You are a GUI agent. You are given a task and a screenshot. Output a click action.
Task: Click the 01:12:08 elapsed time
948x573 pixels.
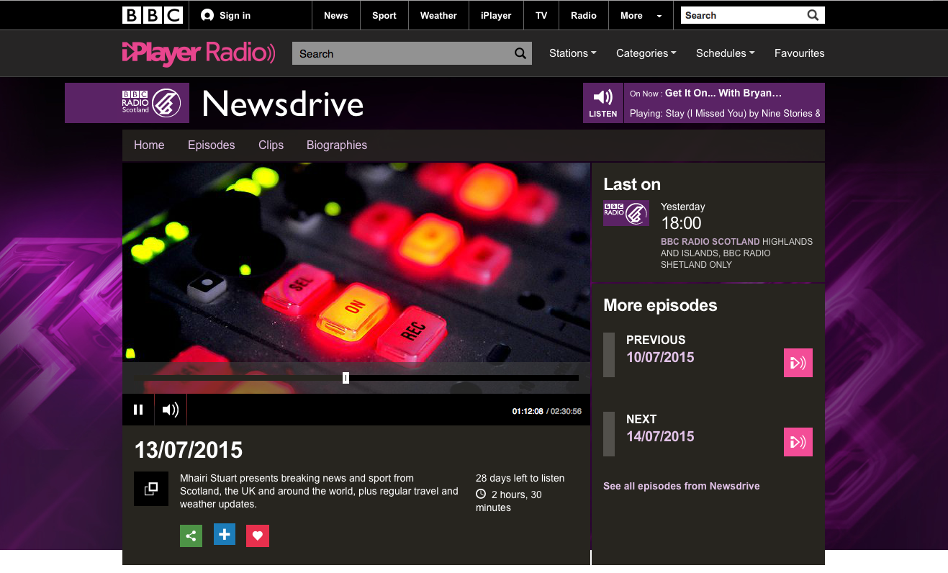[528, 411]
